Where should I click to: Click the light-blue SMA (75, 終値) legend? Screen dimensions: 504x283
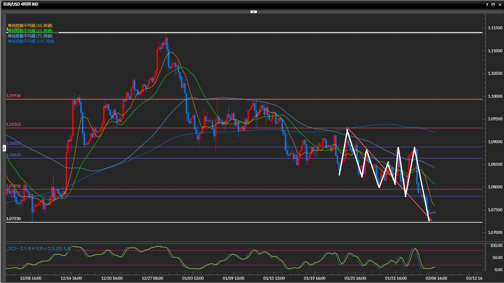pos(30,36)
